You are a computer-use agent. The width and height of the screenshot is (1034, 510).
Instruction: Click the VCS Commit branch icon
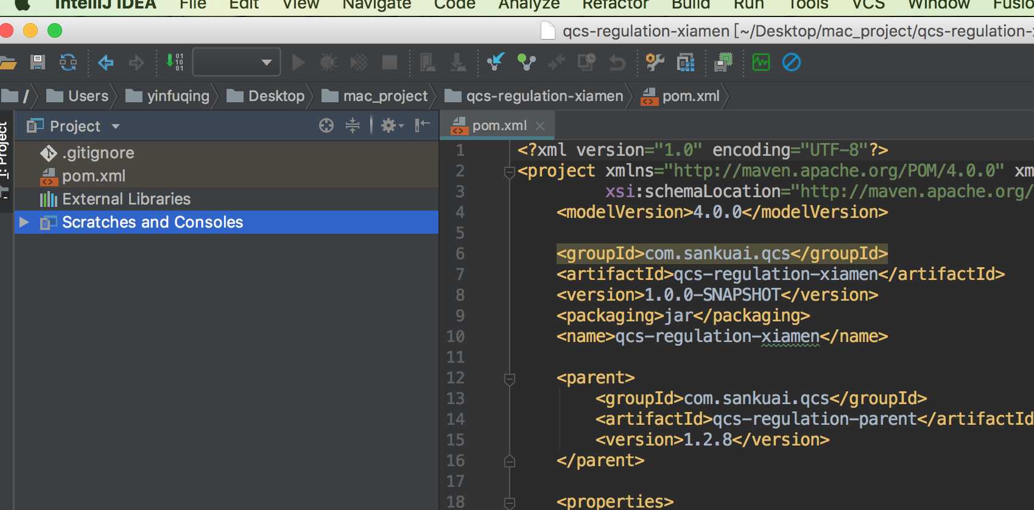point(526,62)
